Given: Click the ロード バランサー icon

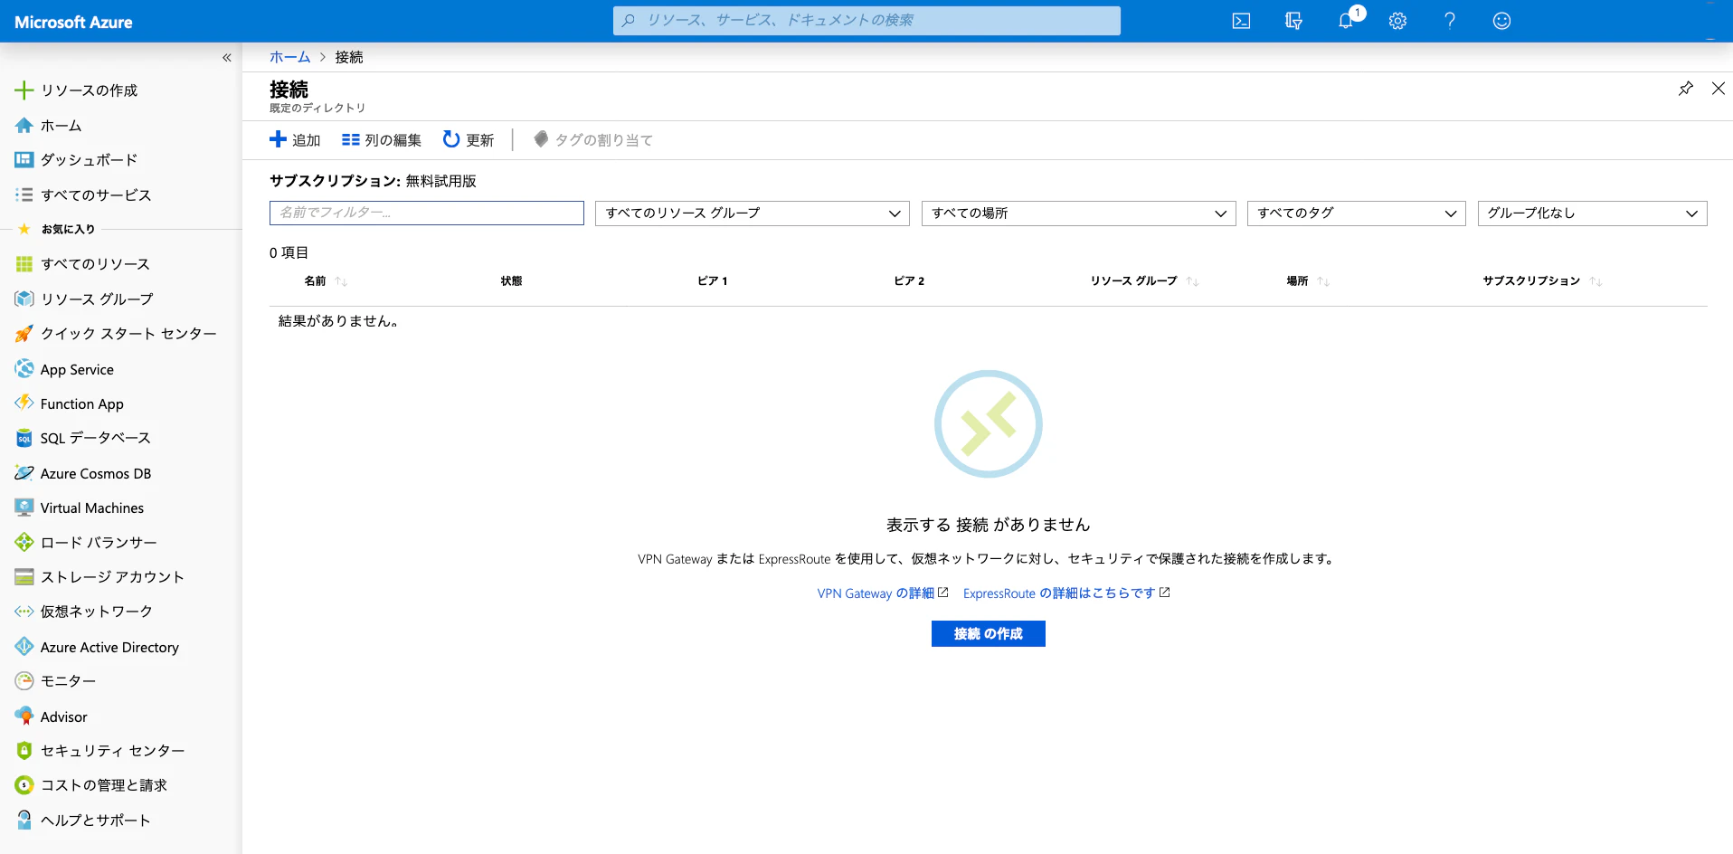Looking at the screenshot, I should 24,542.
